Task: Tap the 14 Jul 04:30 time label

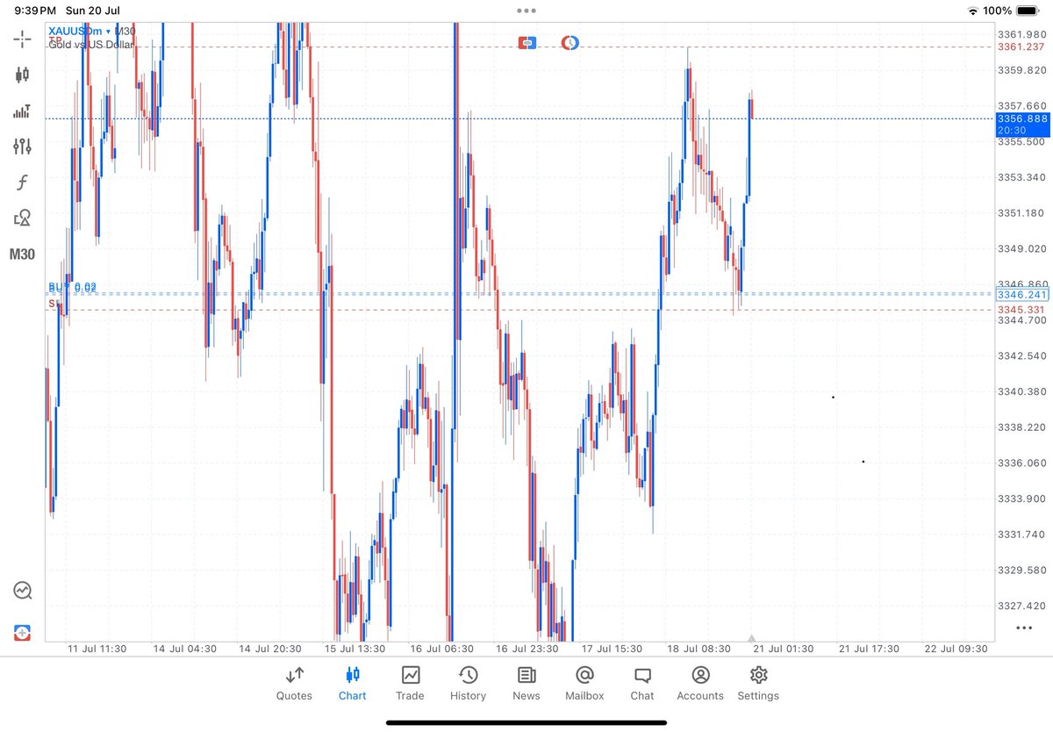Action: tap(186, 649)
